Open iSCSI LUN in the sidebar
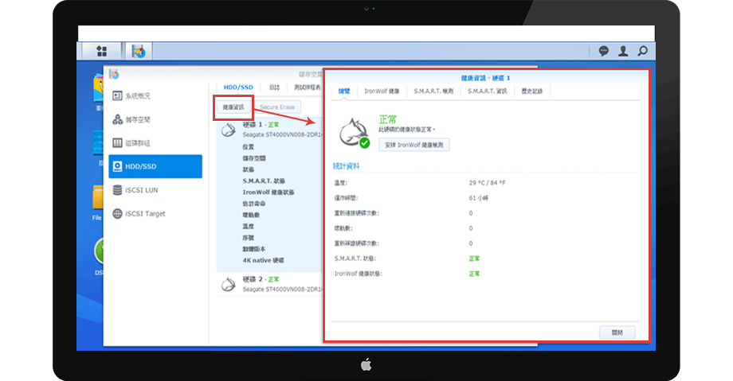The image size is (733, 381). pyautogui.click(x=135, y=190)
